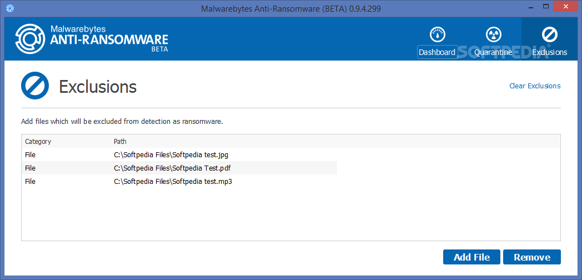The image size is (582, 280).
Task: Click the File category cell for Test.pdf
Action: click(x=30, y=168)
